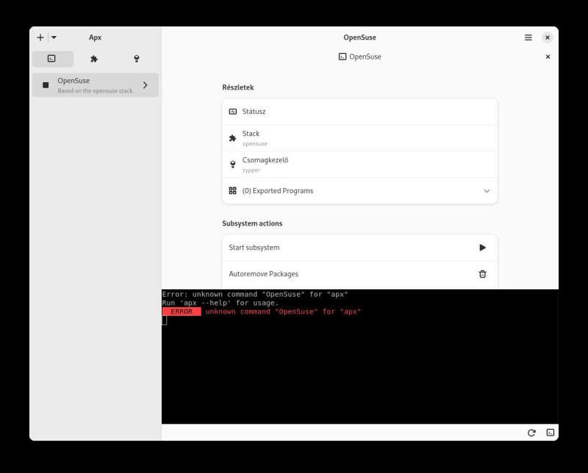This screenshot has height=473, width=588.
Task: Click chevron arrow on OpenSuse sidebar row
Action: pos(145,85)
